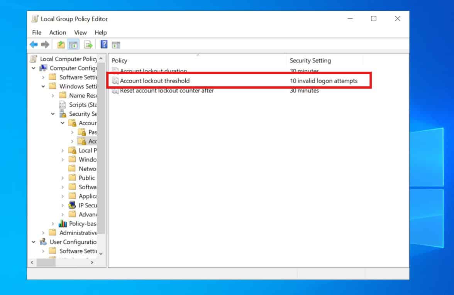
Task: Click the IP Security Policies icon
Action: [72, 205]
